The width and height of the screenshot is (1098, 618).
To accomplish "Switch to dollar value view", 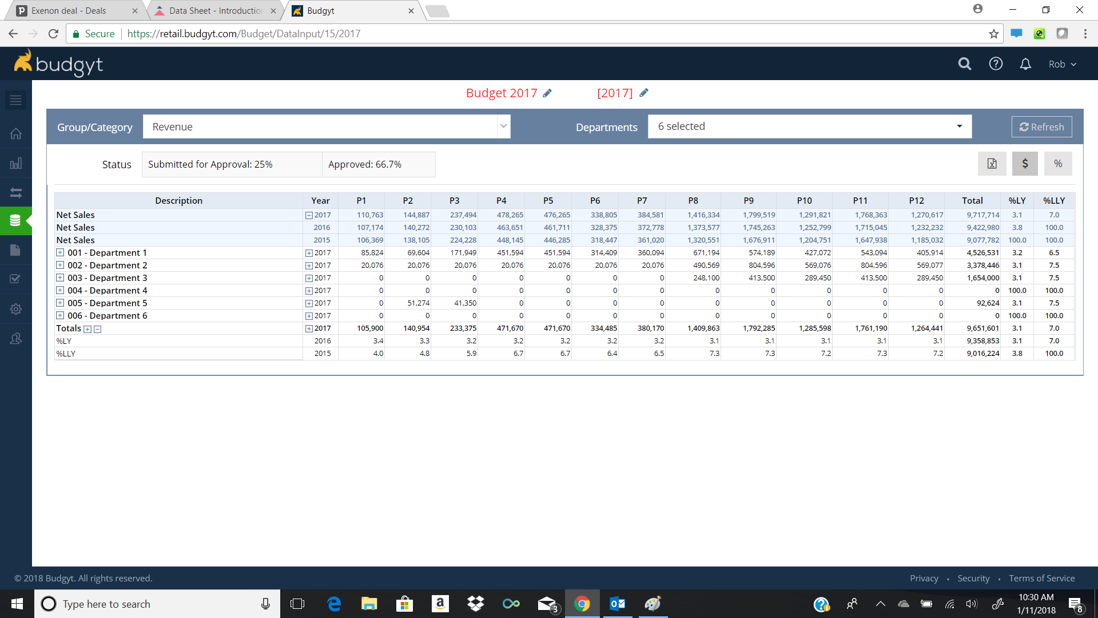I will tap(1025, 164).
